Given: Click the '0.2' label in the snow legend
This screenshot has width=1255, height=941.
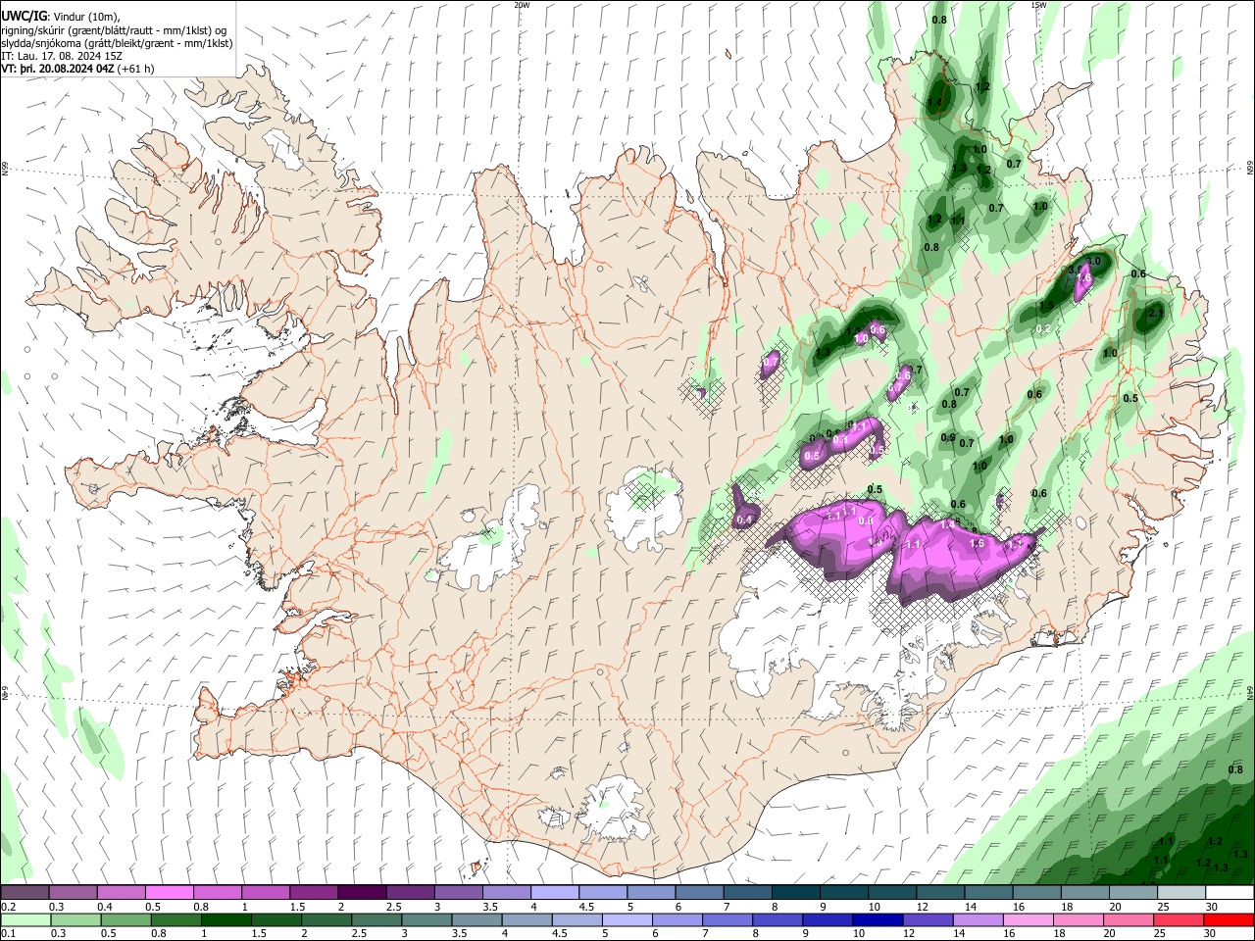Looking at the screenshot, I should point(6,907).
